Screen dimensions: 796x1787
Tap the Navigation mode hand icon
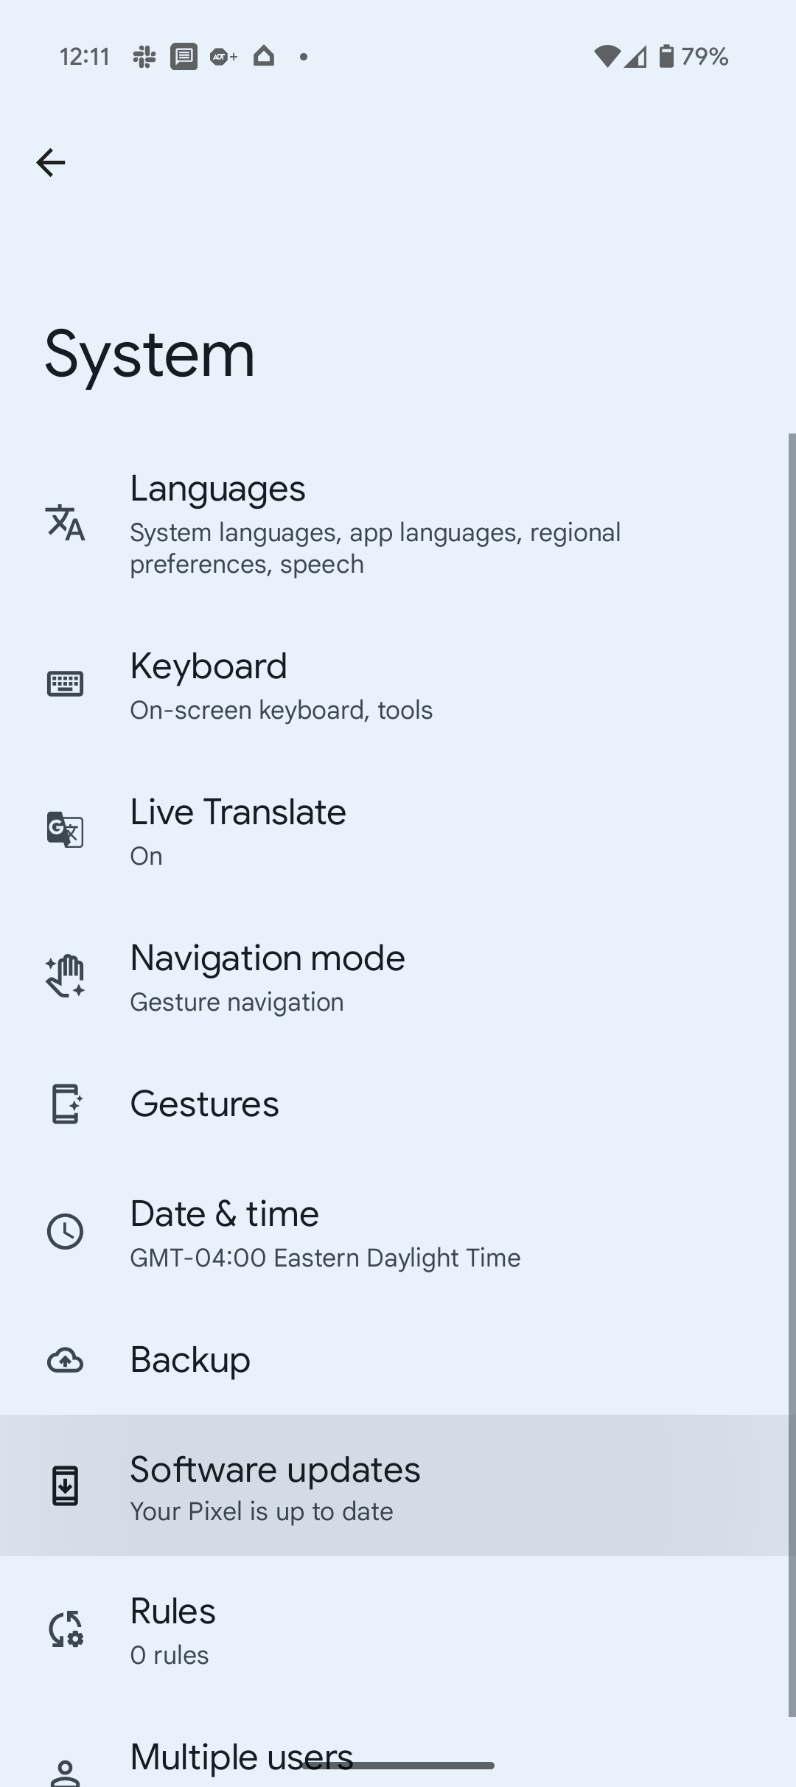click(x=65, y=975)
